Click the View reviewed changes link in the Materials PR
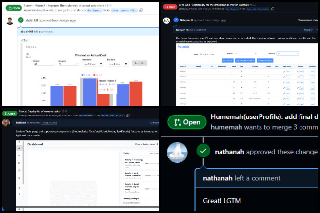This screenshot has height=213, width=320. click(x=308, y=20)
